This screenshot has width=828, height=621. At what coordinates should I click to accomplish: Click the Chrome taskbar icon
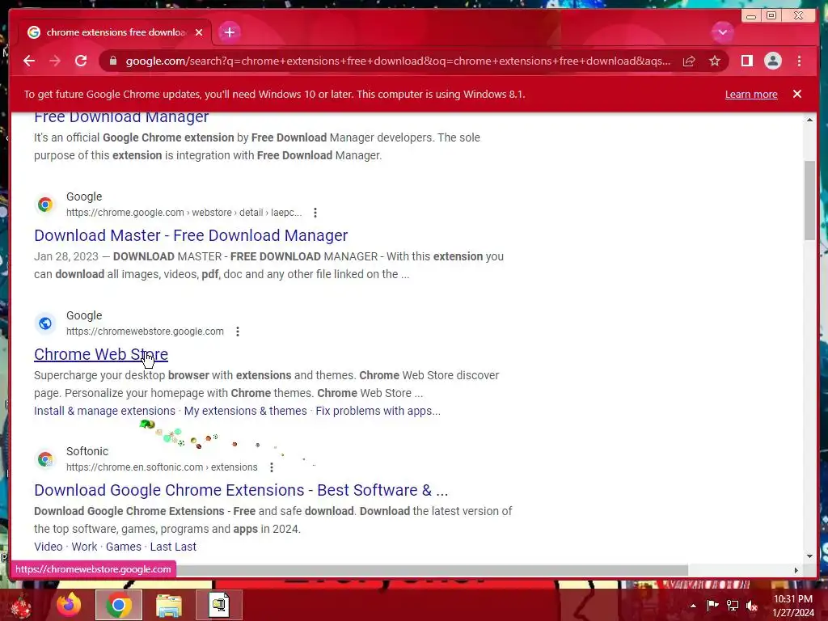(119, 605)
